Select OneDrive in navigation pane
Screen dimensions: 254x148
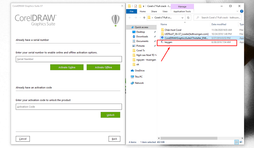click(x=139, y=71)
